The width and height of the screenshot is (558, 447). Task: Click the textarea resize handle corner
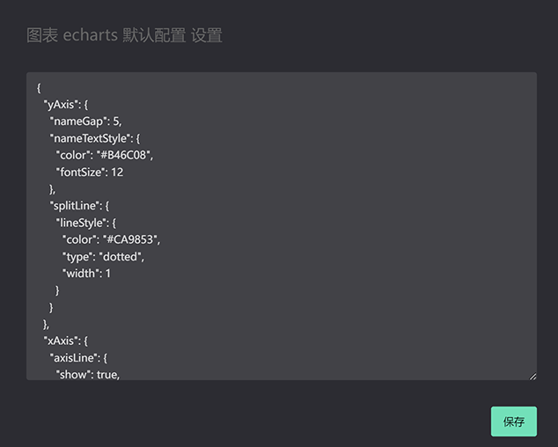coord(532,376)
